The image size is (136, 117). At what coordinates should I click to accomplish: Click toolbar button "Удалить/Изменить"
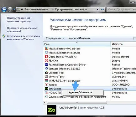click(x=79, y=38)
